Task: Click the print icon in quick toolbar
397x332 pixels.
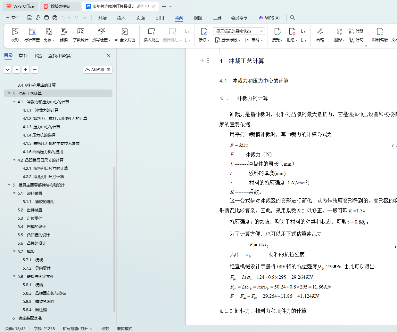Action: click(46, 18)
